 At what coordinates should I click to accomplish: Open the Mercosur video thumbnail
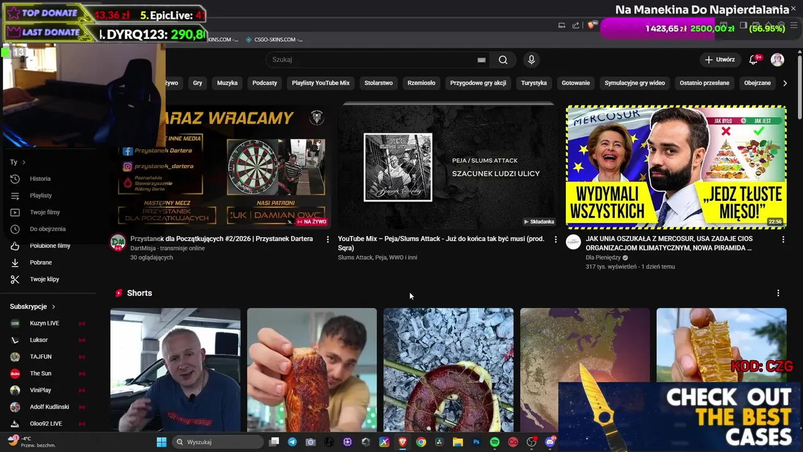pos(676,166)
